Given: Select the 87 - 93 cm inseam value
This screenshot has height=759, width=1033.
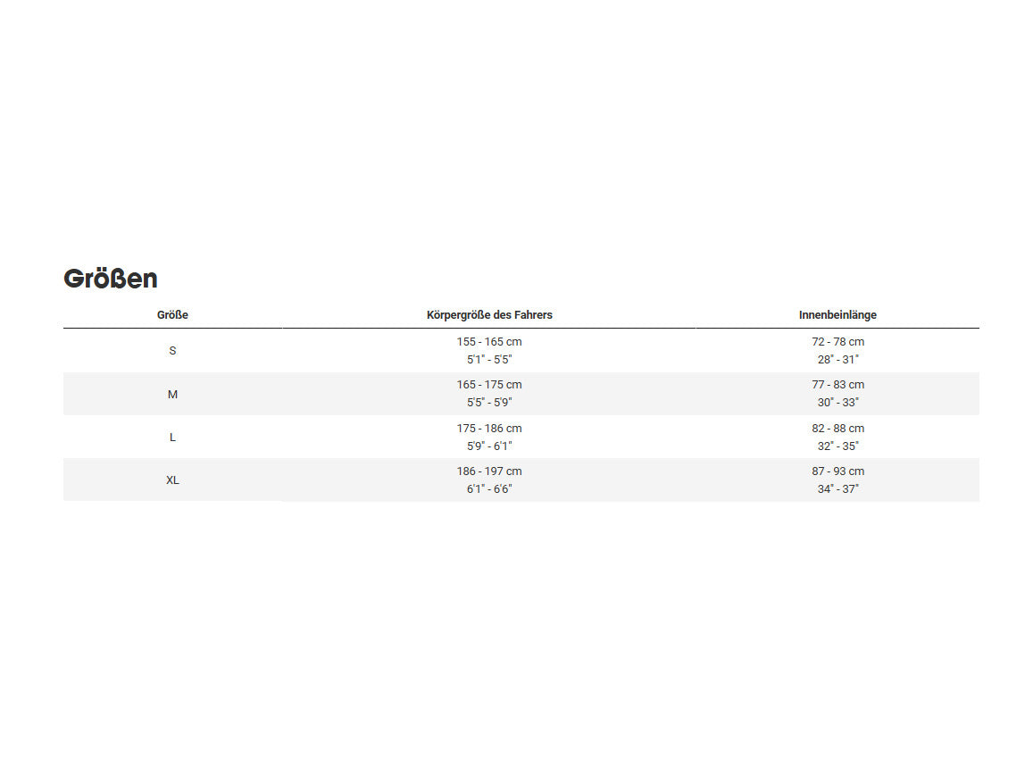Looking at the screenshot, I should click(837, 471).
